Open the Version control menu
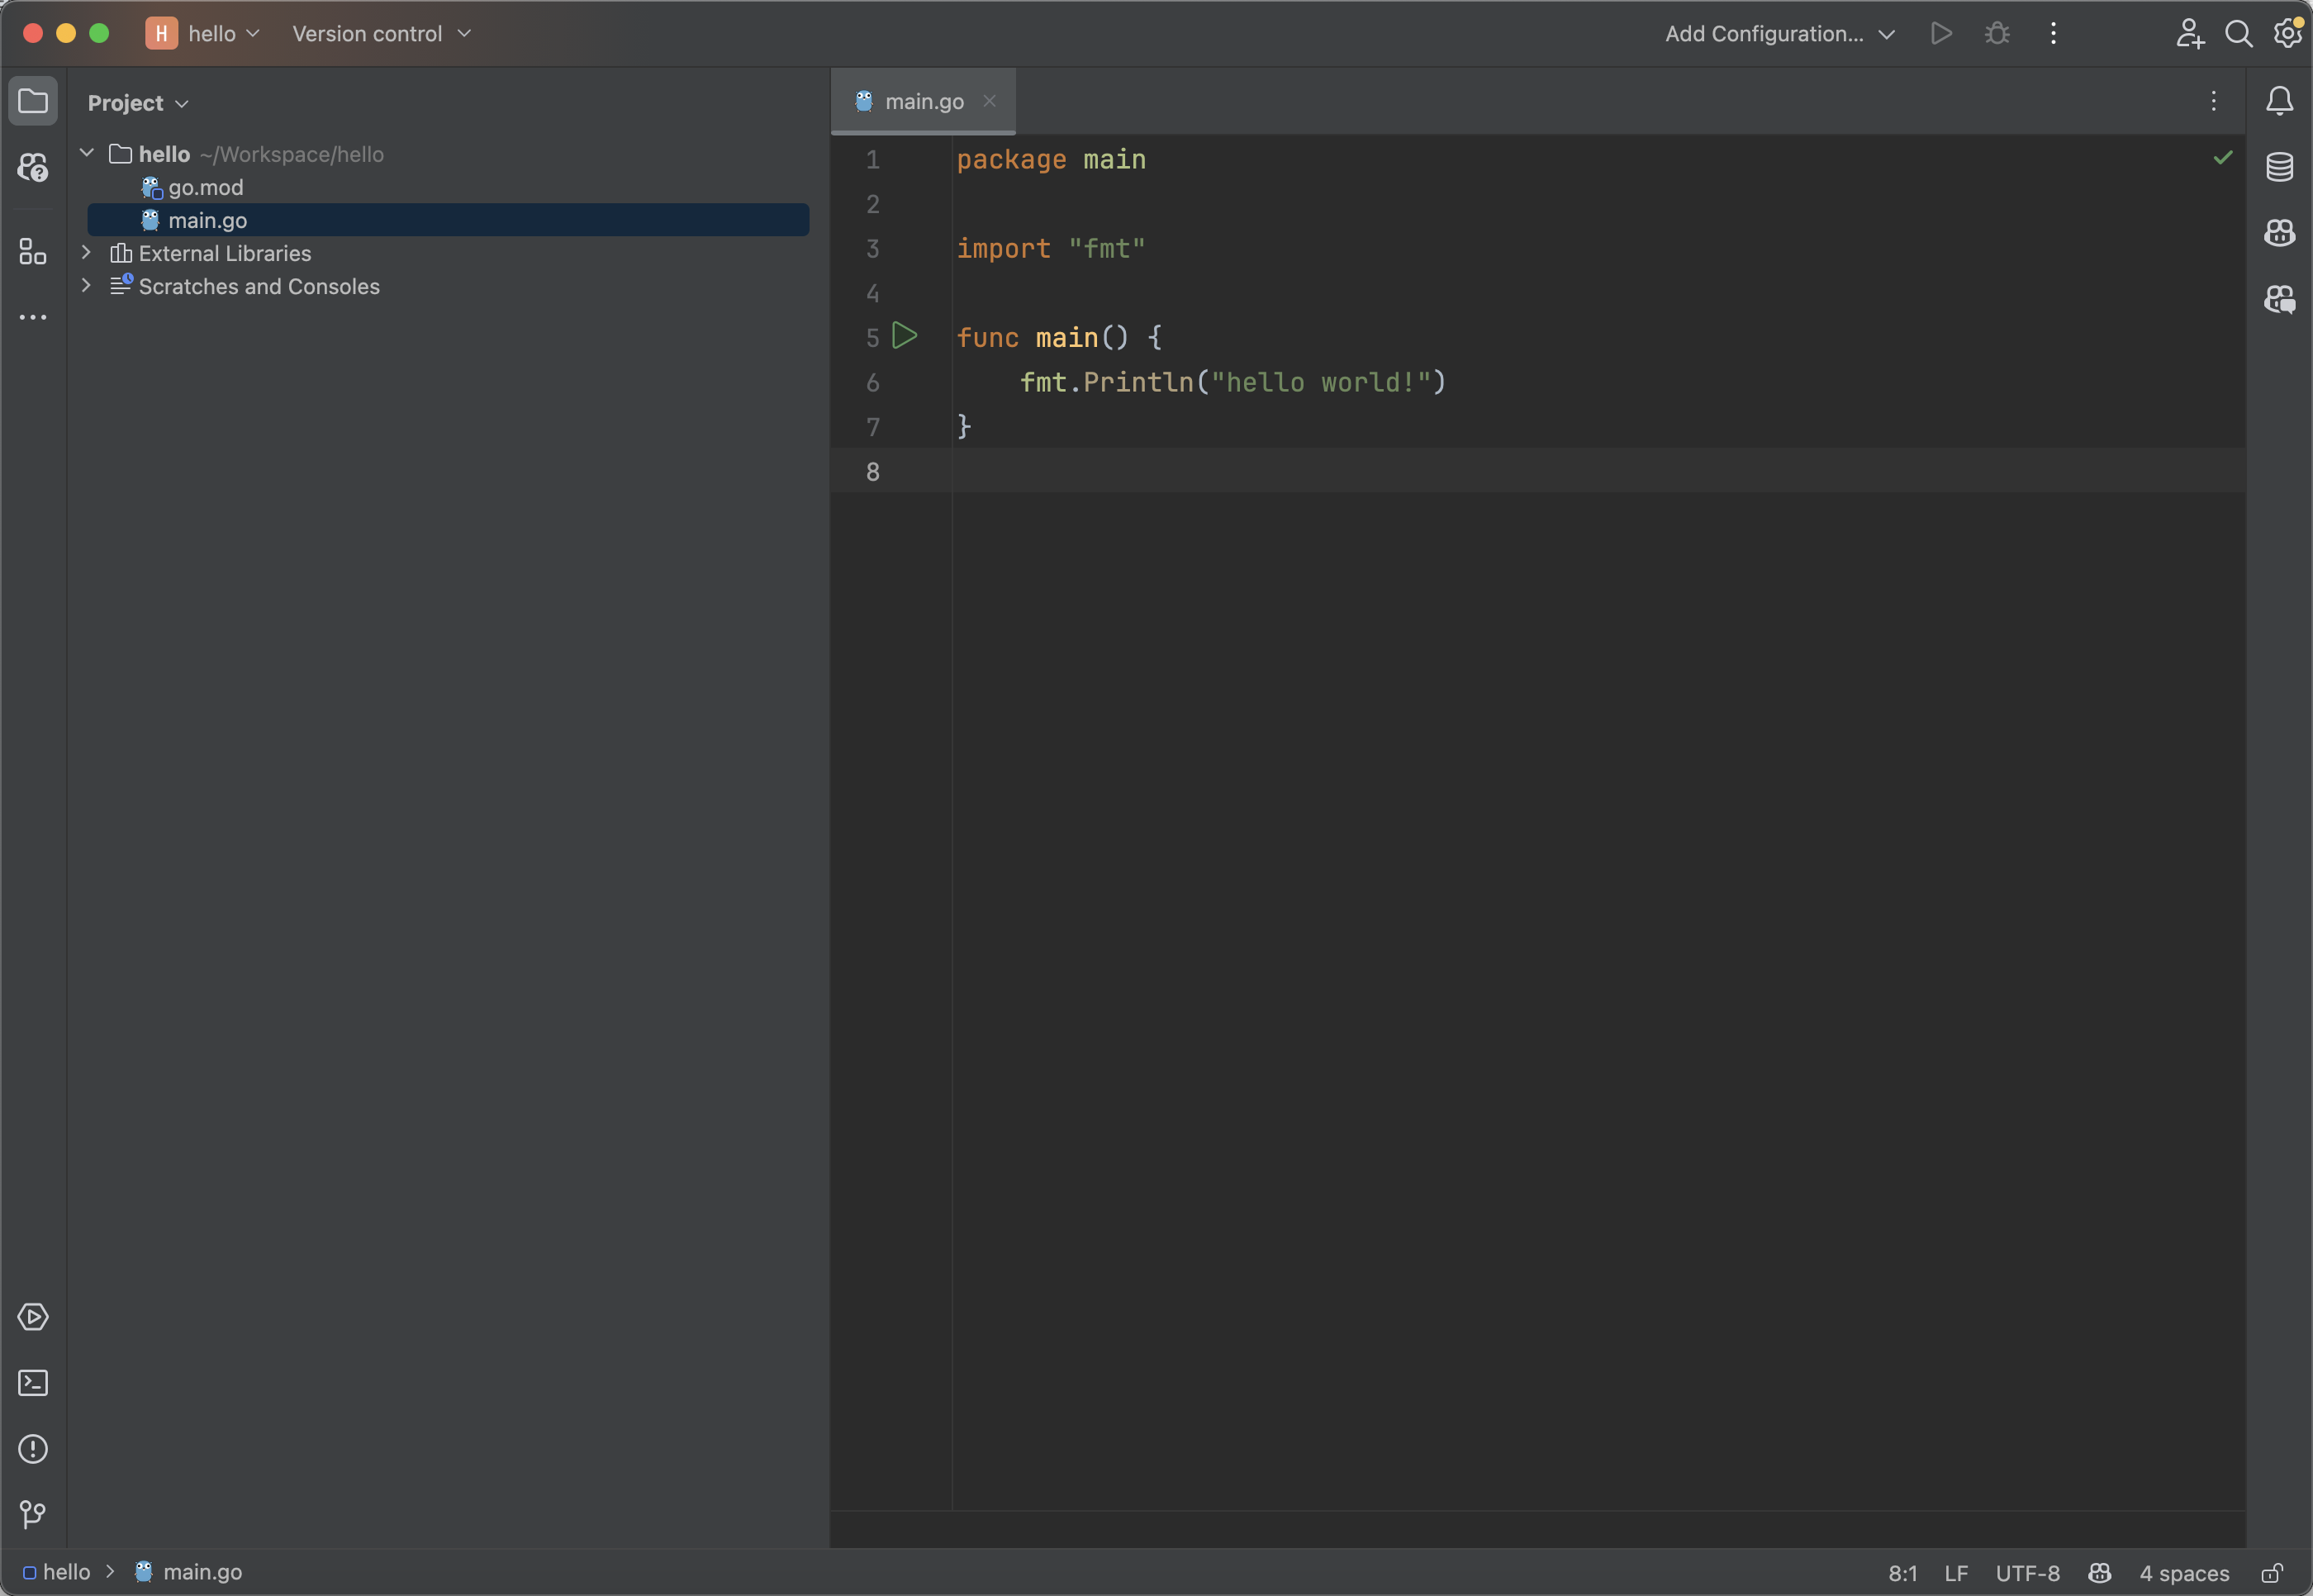 381,34
